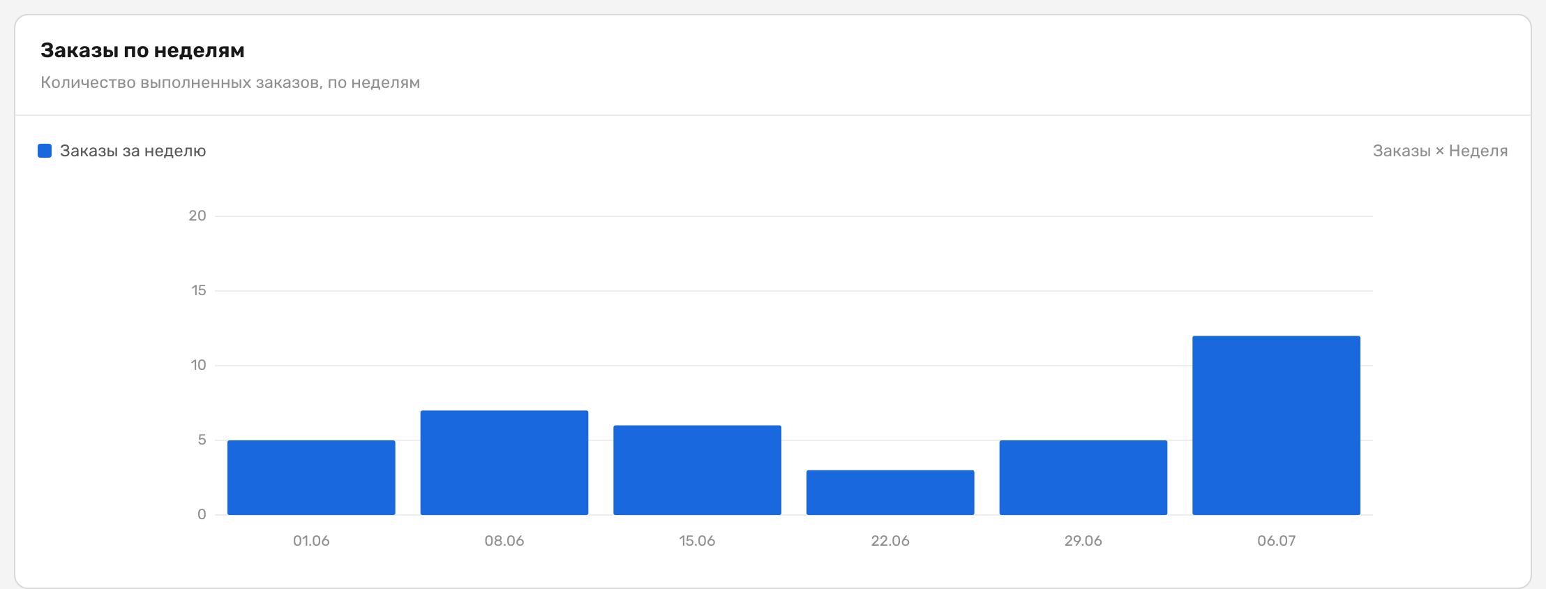Click the x-axis label 01.06
The height and width of the screenshot is (589, 1546).
(x=311, y=541)
